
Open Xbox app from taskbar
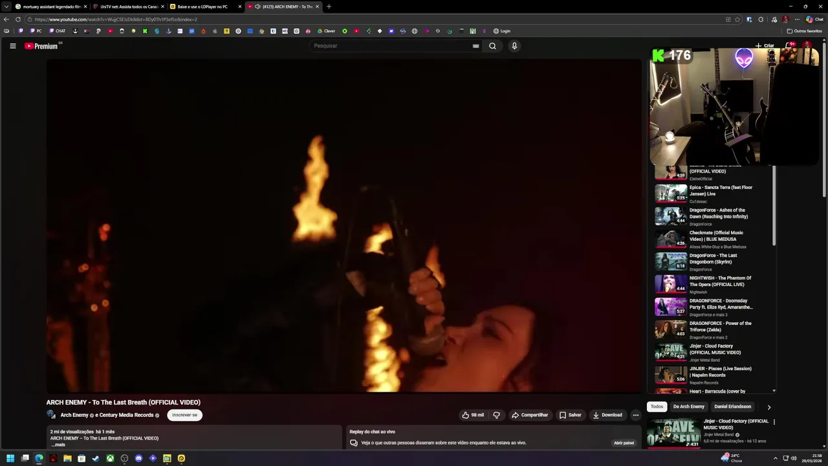(110, 458)
